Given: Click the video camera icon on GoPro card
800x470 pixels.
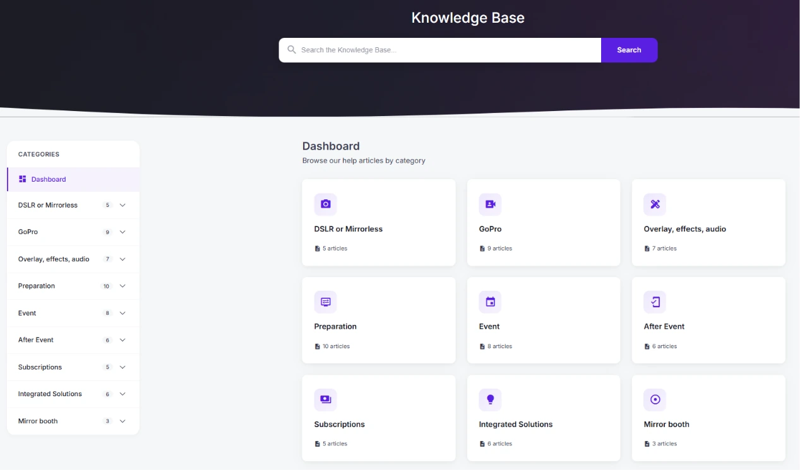Looking at the screenshot, I should (490, 204).
